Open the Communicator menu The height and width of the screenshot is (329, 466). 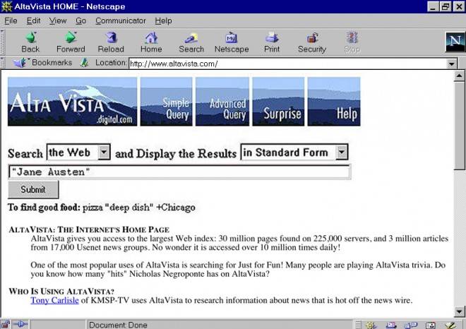click(120, 20)
